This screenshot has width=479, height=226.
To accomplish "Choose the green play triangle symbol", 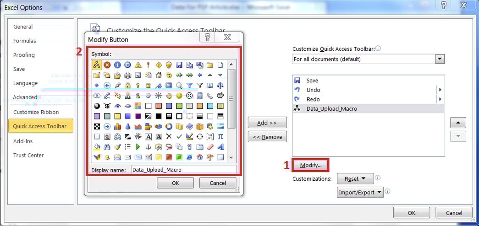I will 138,147.
